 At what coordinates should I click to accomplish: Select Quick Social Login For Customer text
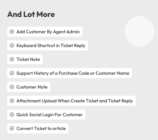[x=50, y=115]
